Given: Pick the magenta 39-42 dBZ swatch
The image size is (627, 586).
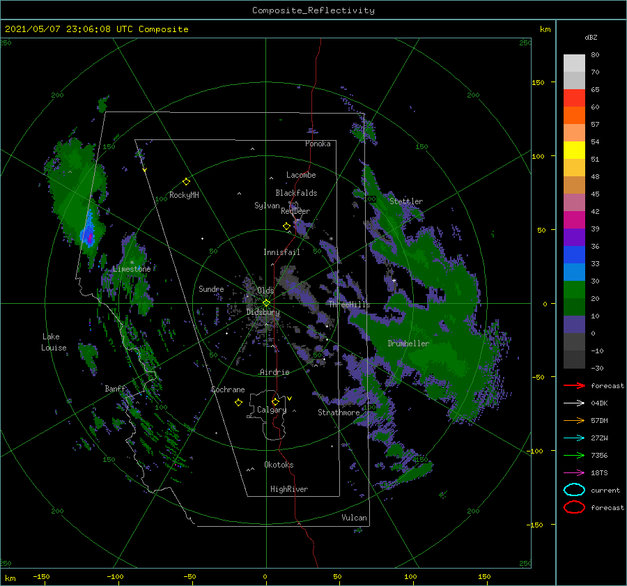Looking at the screenshot, I should click(x=574, y=220).
